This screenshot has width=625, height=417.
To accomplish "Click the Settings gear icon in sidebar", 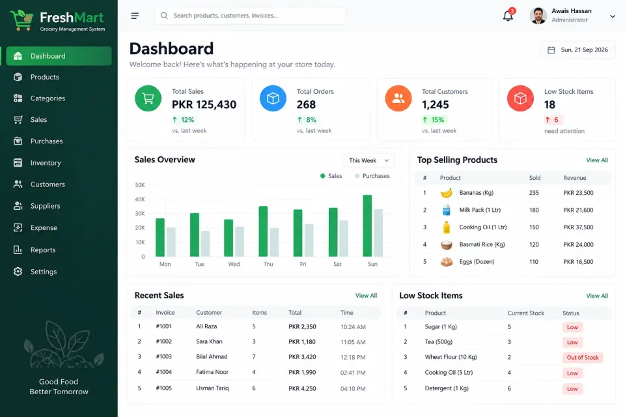I will (18, 271).
